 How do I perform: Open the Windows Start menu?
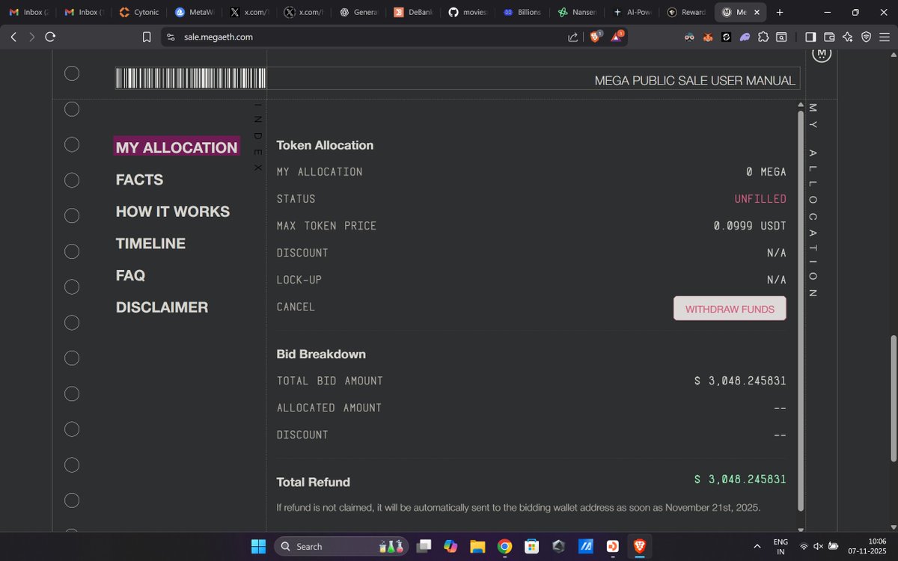[x=258, y=546]
